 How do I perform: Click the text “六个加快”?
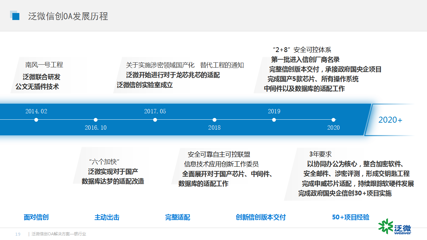coord(104,162)
